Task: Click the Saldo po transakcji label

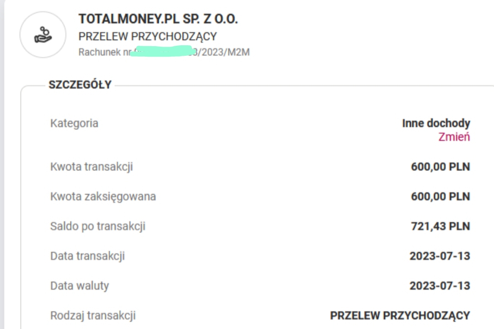Action: point(97,226)
